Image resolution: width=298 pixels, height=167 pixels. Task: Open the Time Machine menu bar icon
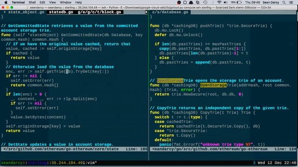pos(205,2)
